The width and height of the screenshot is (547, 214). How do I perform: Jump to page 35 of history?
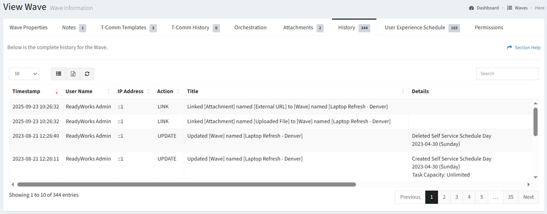pos(510,197)
